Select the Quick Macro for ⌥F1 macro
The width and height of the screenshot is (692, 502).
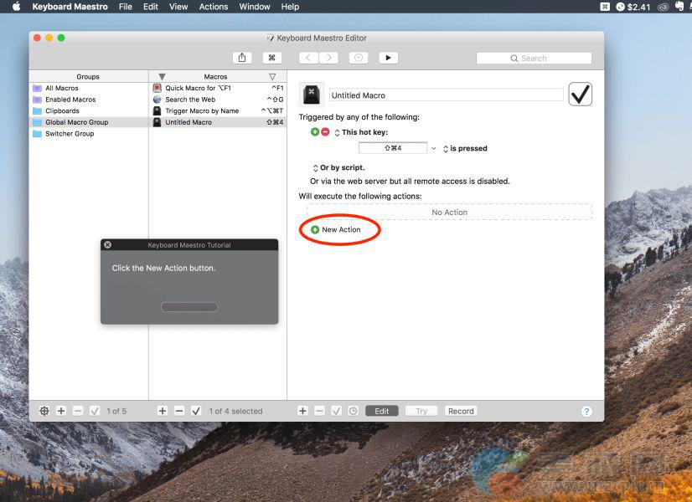(218, 88)
